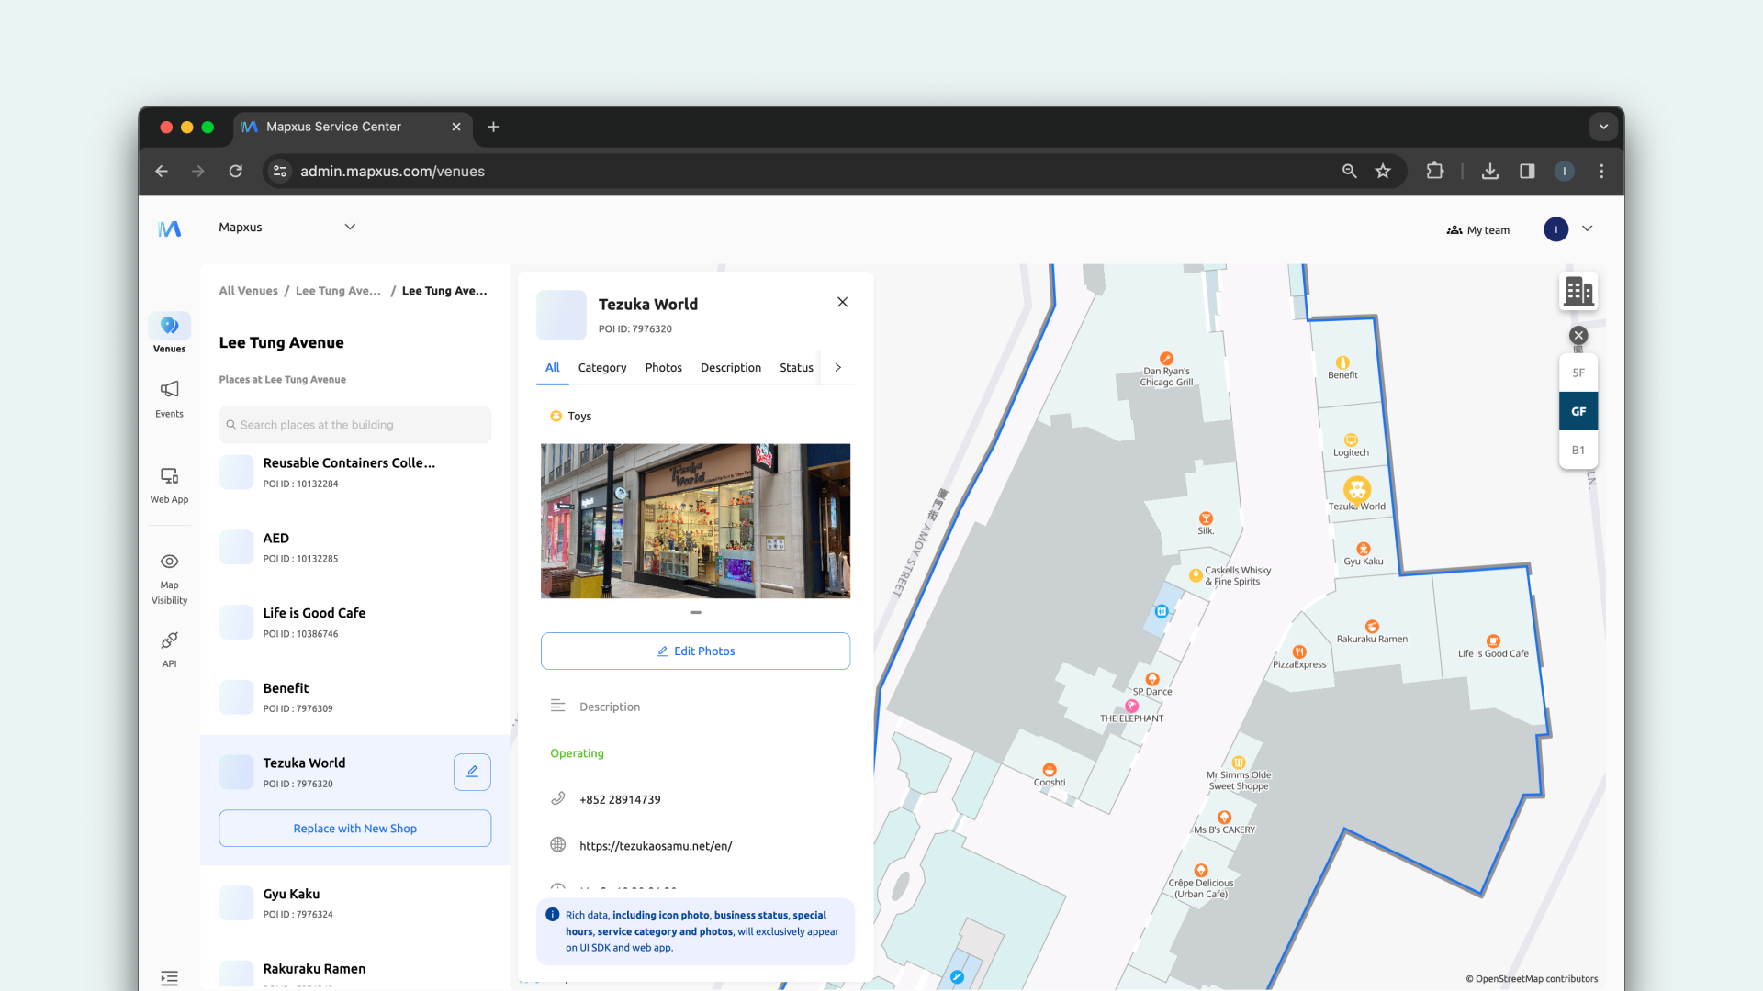Open the tezukaosamu.net website link
This screenshot has height=991, width=1763.
tap(656, 846)
